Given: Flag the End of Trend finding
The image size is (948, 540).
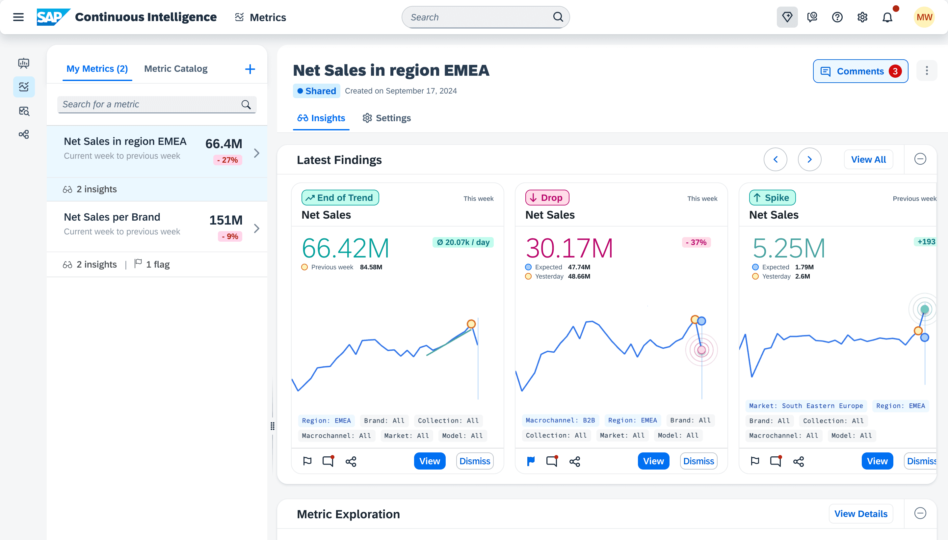Looking at the screenshot, I should [307, 461].
